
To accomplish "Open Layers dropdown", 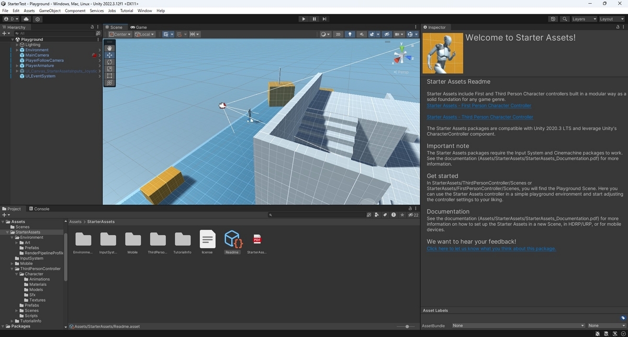I will point(584,19).
